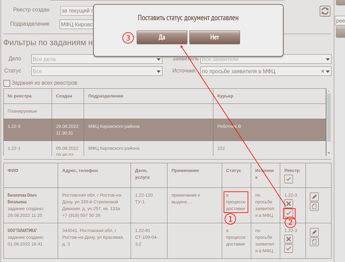Click scrollbar down arrow of registry table

(x=329, y=153)
